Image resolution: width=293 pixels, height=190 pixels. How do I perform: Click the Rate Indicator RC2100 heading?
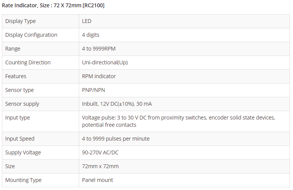point(53,5)
